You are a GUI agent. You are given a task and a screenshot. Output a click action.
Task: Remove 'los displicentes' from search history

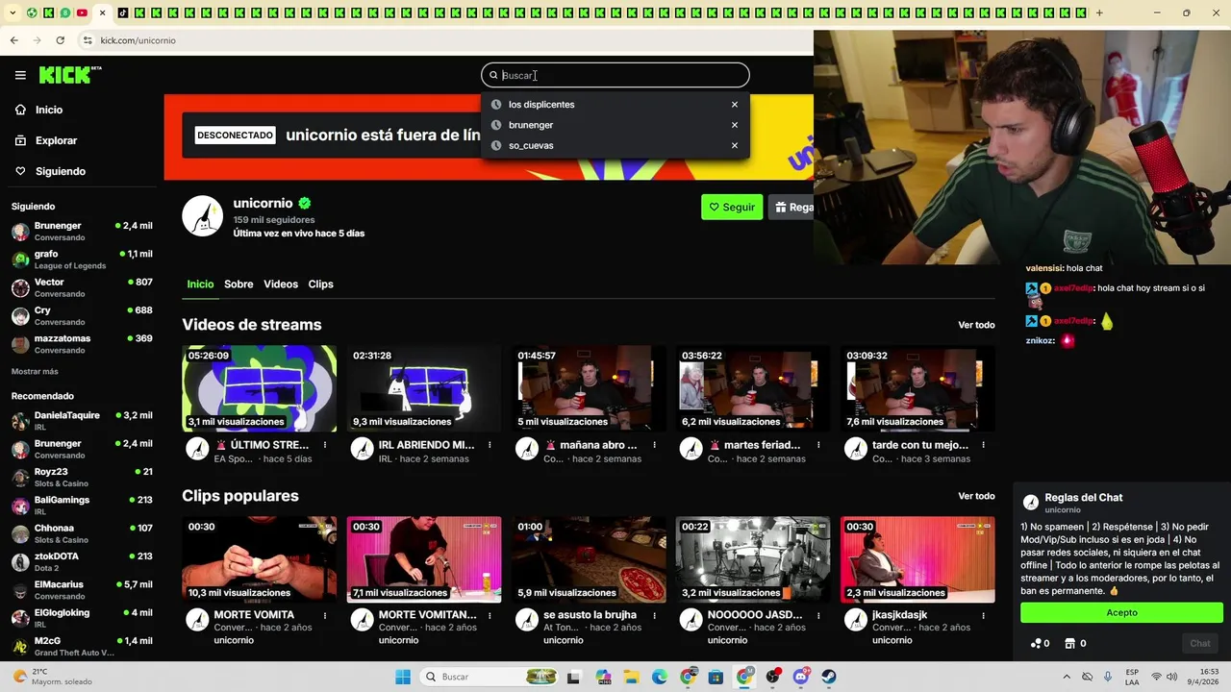735,105
